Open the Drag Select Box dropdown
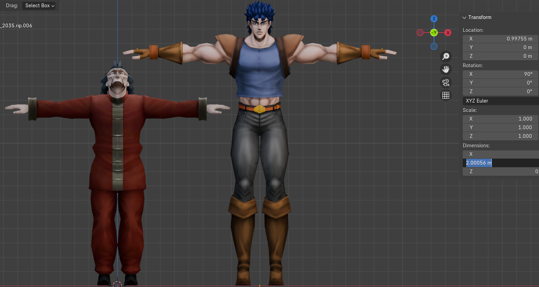 [x=39, y=6]
